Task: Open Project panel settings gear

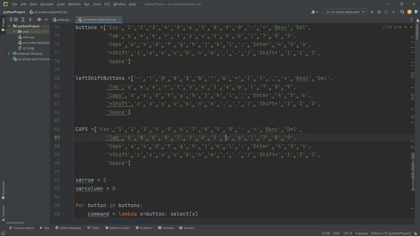Action: point(39,20)
